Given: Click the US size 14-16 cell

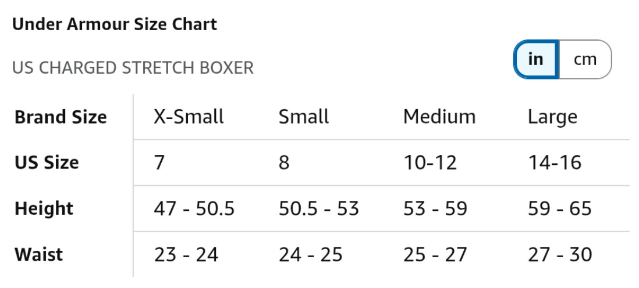Looking at the screenshot, I should coord(555,163).
